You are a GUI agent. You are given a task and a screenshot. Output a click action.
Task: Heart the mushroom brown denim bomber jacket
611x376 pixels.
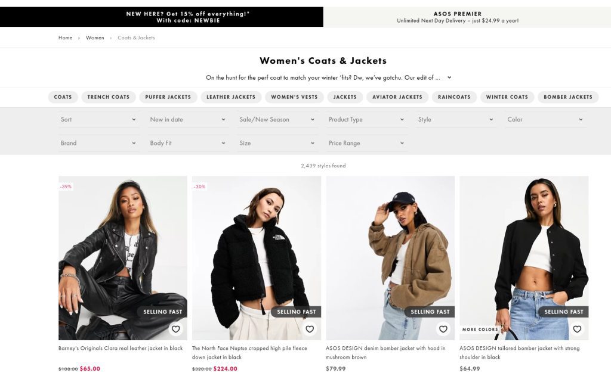pos(443,329)
